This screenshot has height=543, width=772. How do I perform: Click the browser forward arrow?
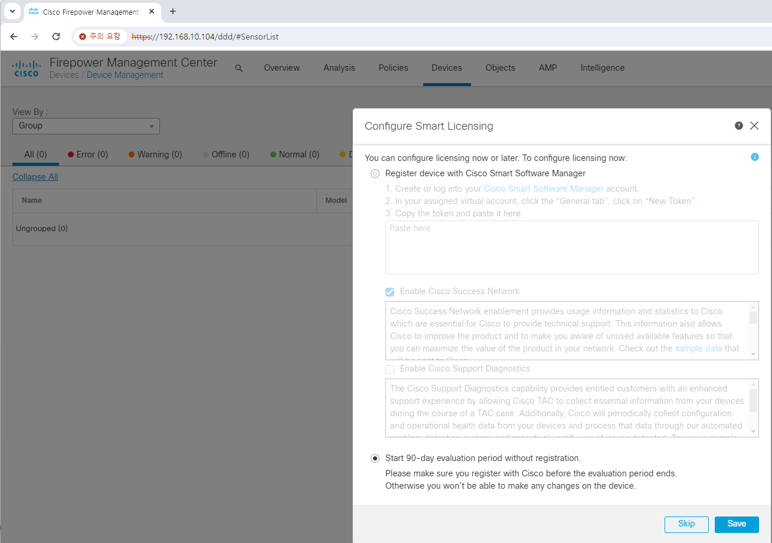(35, 37)
